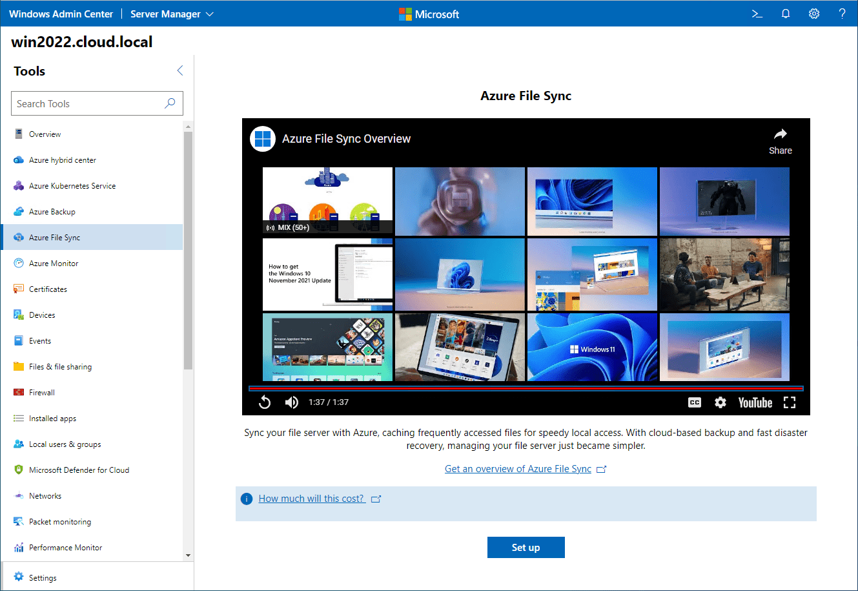Open the notifications bell
The height and width of the screenshot is (591, 858).
pyautogui.click(x=786, y=14)
